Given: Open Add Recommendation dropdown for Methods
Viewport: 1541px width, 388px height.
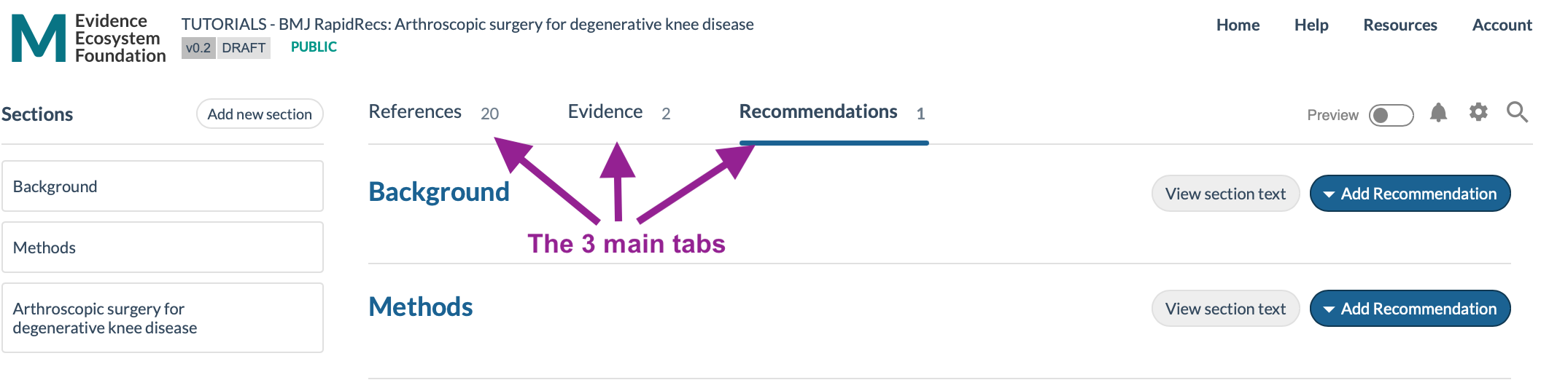Looking at the screenshot, I should (1410, 309).
